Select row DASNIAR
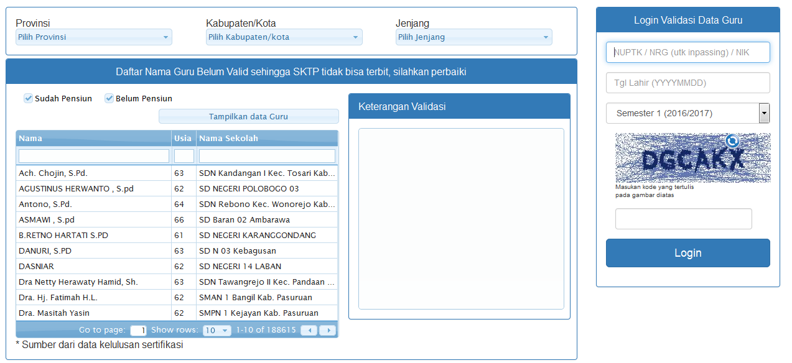This screenshot has height=363, width=792. click(177, 266)
